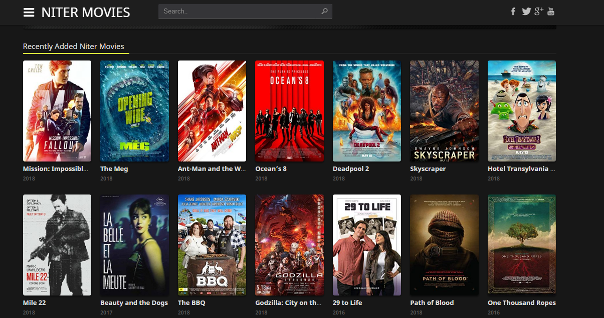Open the Mile 22 poster
The image size is (604, 318).
coord(57,245)
